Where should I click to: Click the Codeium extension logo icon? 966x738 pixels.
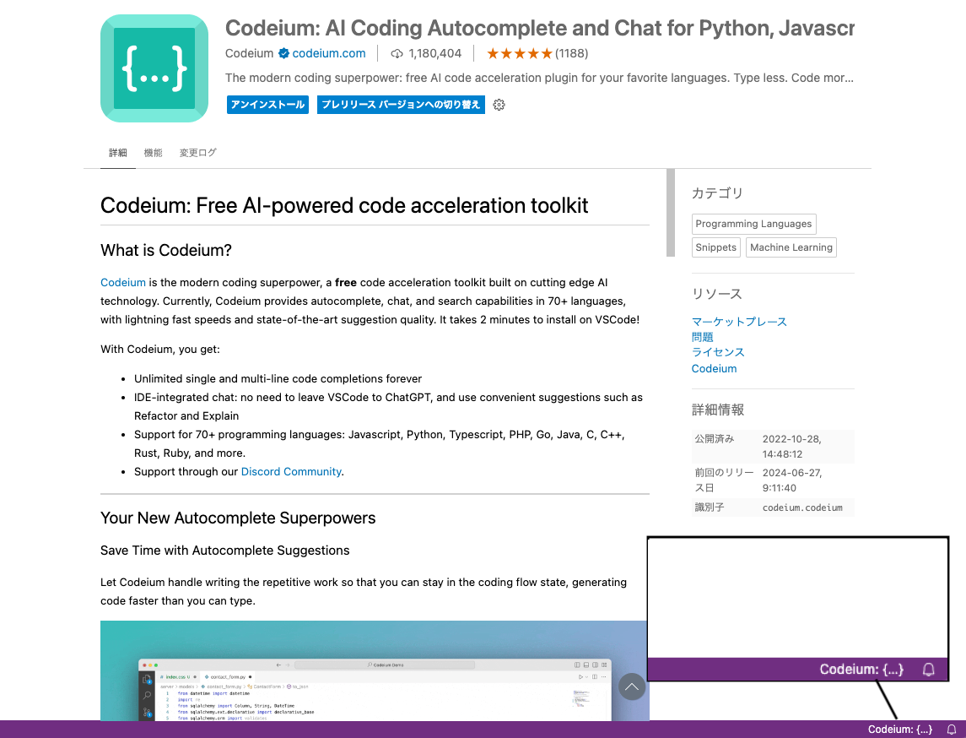click(x=154, y=68)
